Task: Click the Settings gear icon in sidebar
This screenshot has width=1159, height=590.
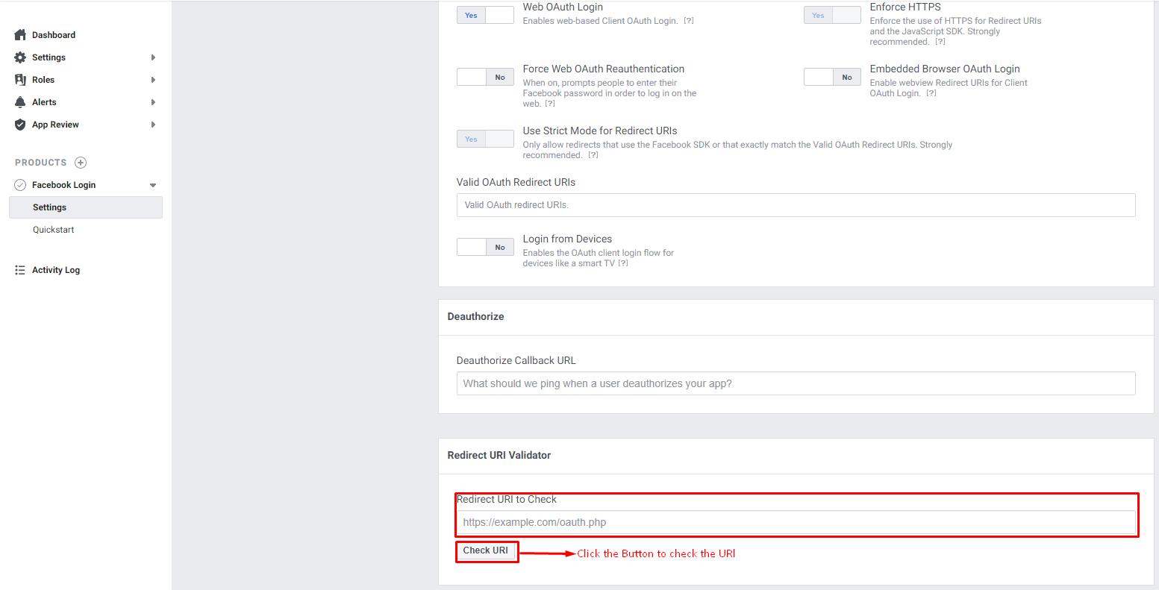Action: click(20, 57)
